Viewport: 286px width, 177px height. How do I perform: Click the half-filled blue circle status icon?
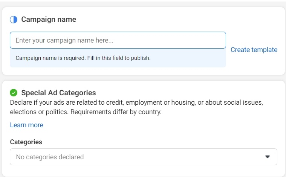click(x=14, y=20)
